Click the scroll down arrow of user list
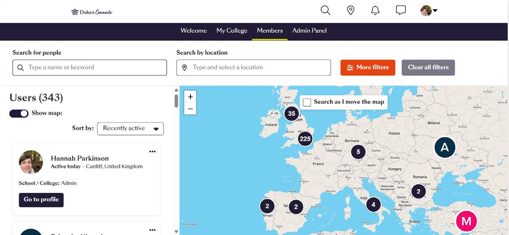Image resolution: width=509 pixels, height=235 pixels. point(176,231)
